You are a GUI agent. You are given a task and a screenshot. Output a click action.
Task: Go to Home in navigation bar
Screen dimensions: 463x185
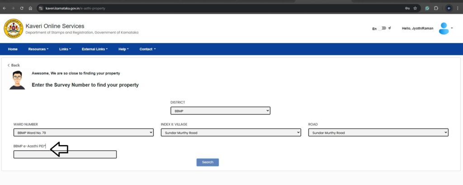click(x=13, y=49)
